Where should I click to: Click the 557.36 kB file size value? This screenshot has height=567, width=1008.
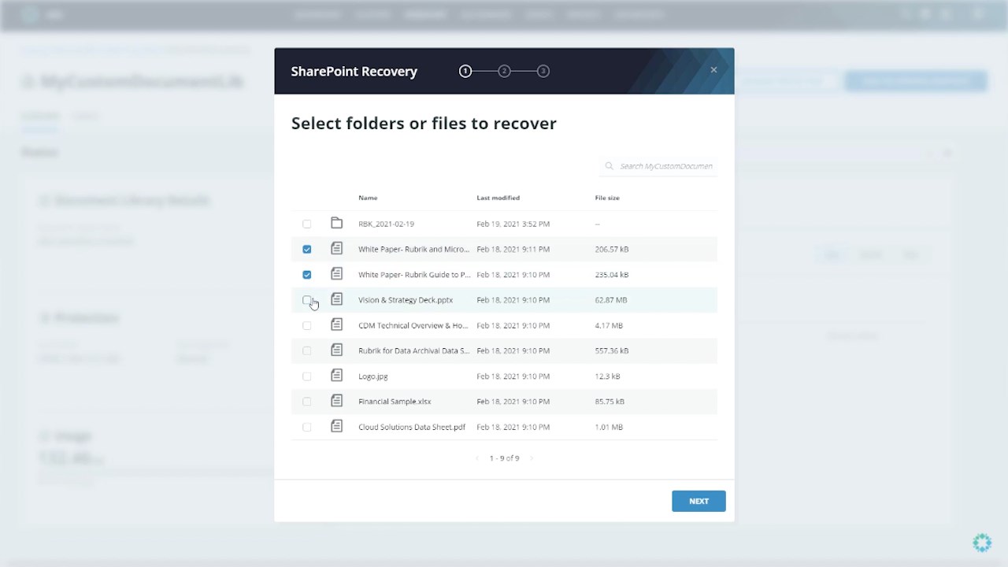(612, 350)
